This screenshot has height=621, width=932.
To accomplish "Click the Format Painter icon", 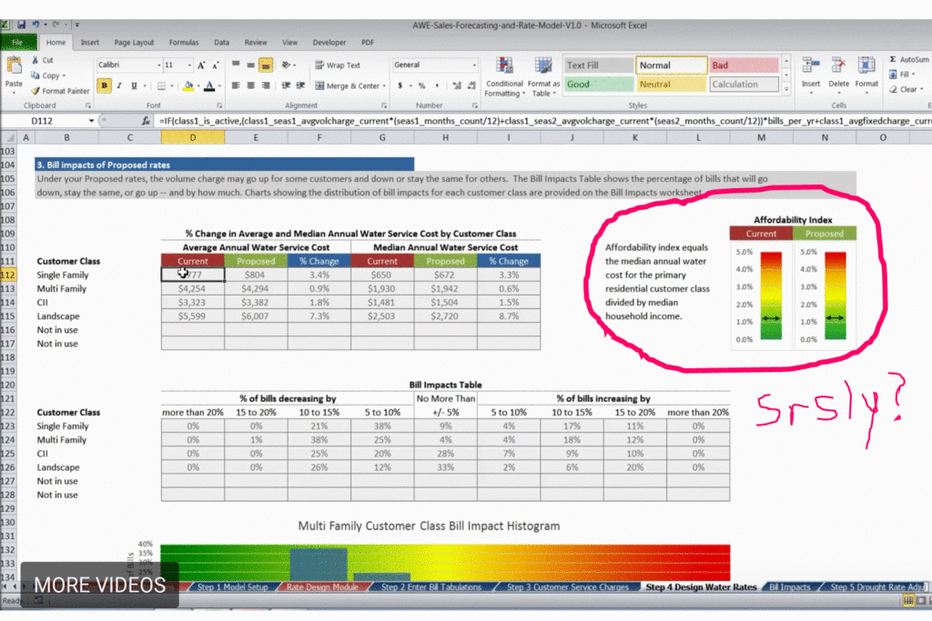I will (x=35, y=91).
